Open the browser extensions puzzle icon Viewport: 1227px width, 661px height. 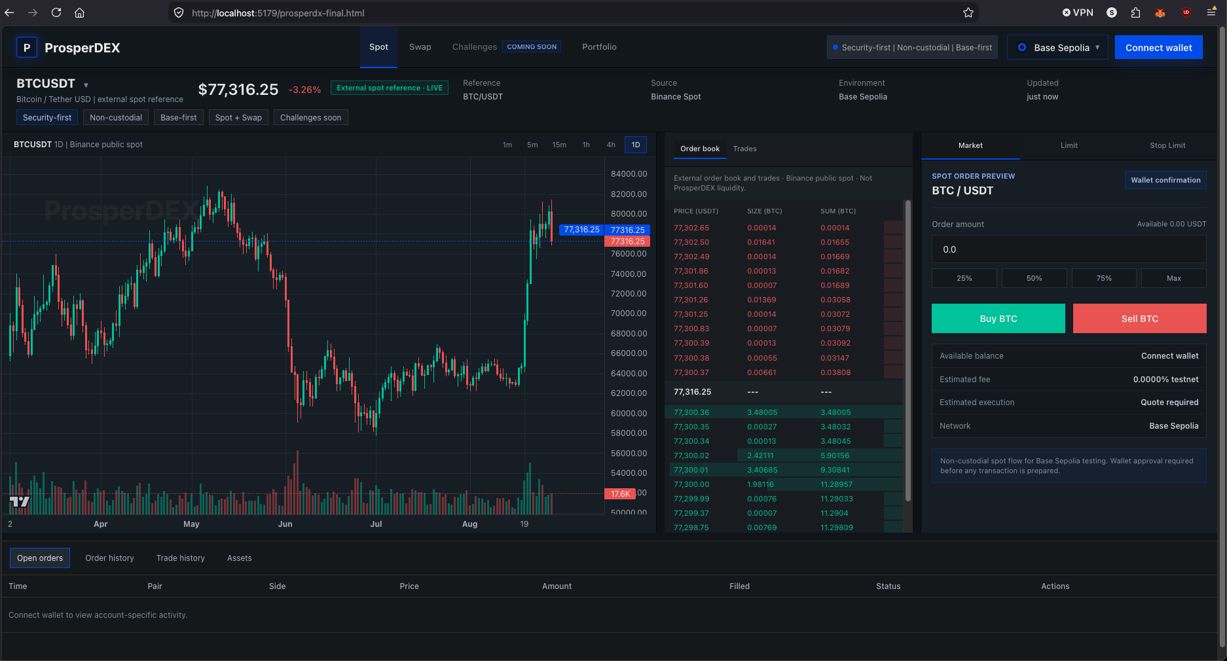[1136, 12]
